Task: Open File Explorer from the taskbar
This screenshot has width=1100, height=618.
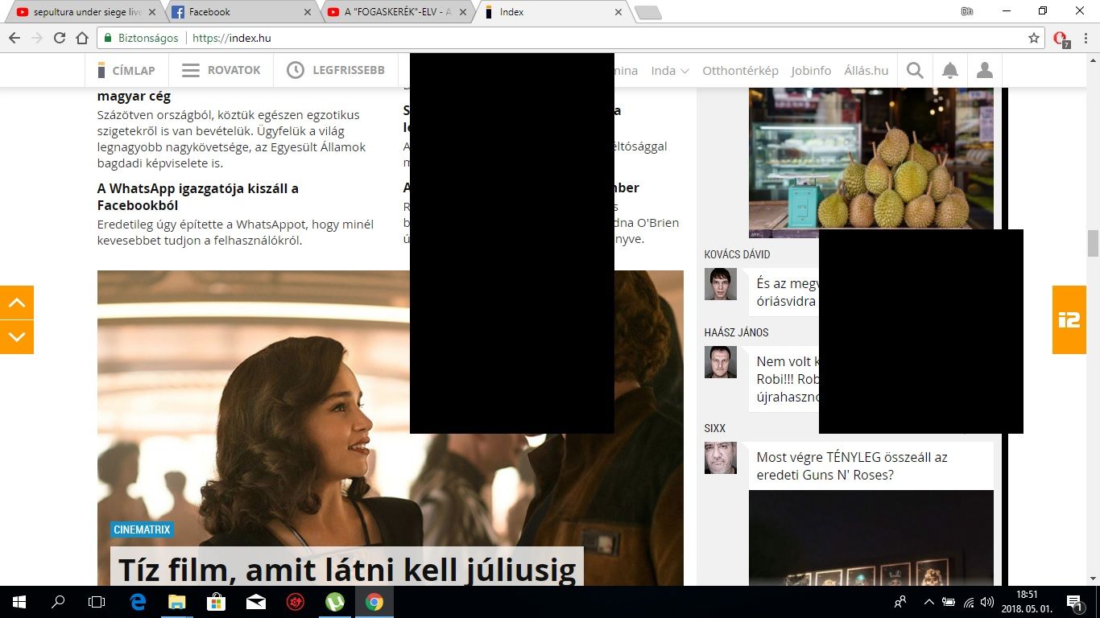Action: point(176,602)
